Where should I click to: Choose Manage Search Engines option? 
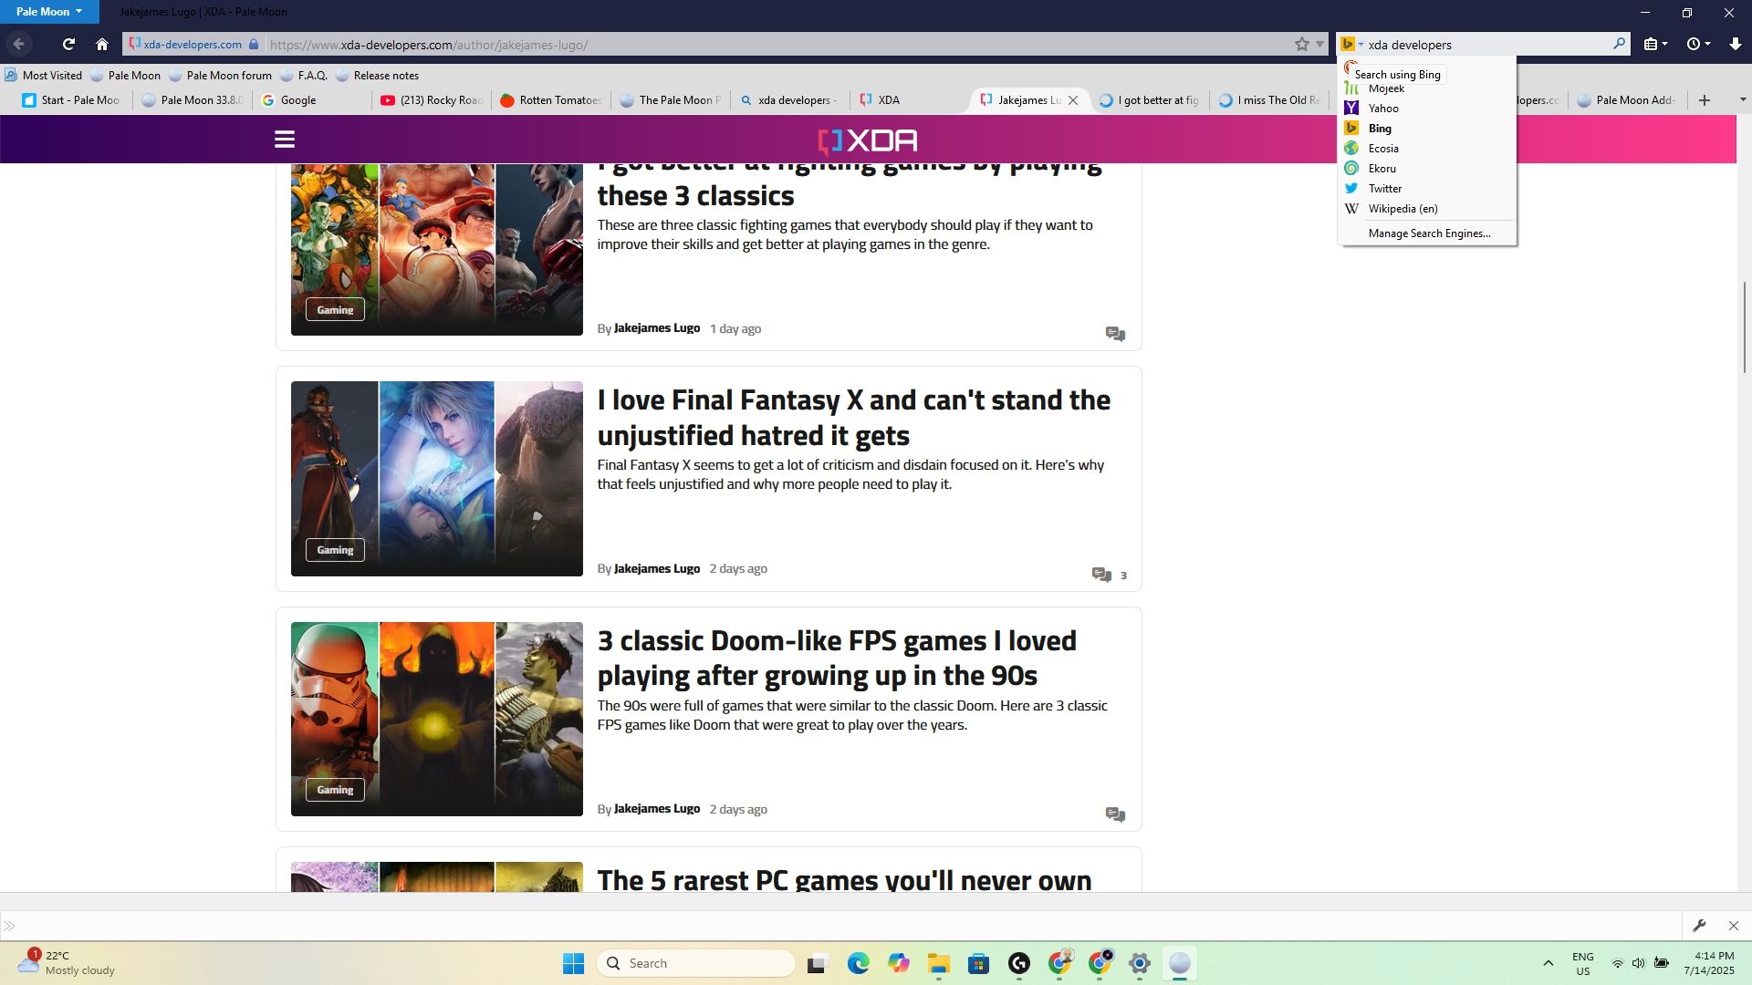tap(1429, 233)
